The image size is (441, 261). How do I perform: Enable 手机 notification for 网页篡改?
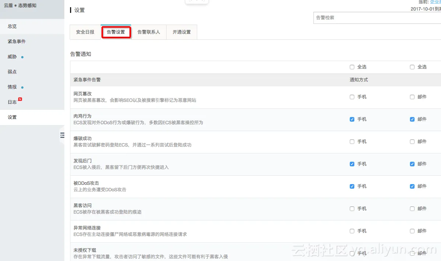point(352,97)
